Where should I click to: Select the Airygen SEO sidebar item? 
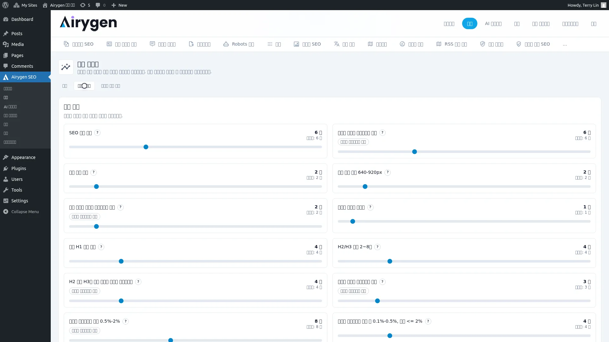[x=25, y=77]
